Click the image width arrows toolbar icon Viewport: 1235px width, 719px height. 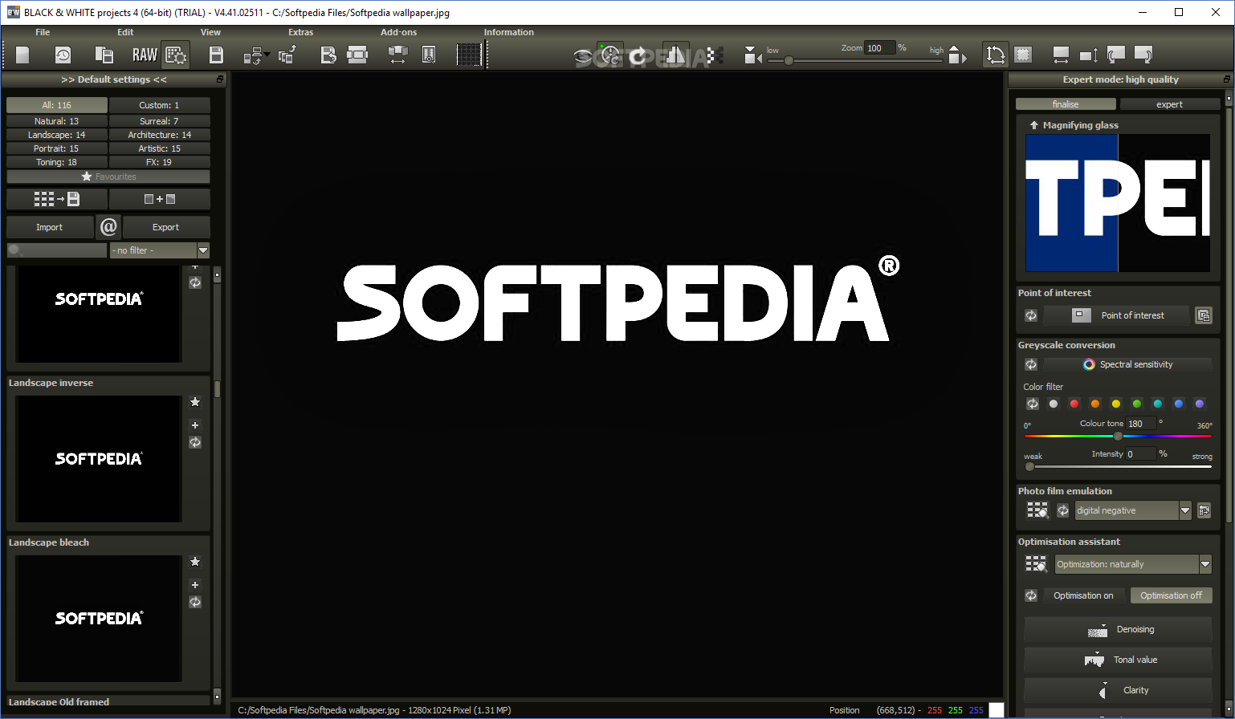tap(398, 55)
